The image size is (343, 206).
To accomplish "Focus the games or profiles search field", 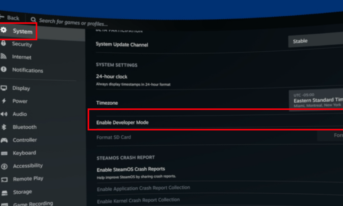I will [x=73, y=22].
